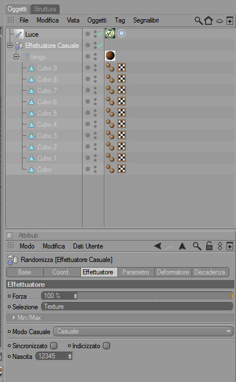The height and width of the screenshot is (382, 236).
Task: Toggle visibility dots of bingo
Action: 96,56
